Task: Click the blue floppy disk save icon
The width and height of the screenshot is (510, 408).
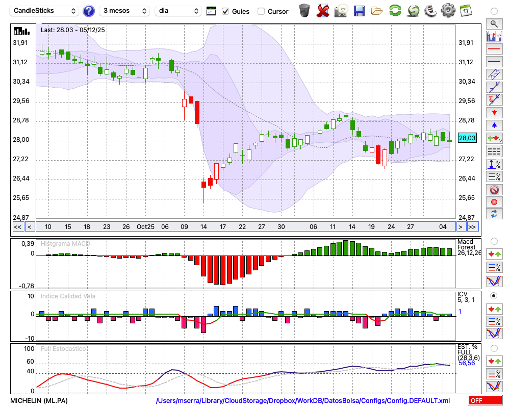Action: (x=359, y=11)
